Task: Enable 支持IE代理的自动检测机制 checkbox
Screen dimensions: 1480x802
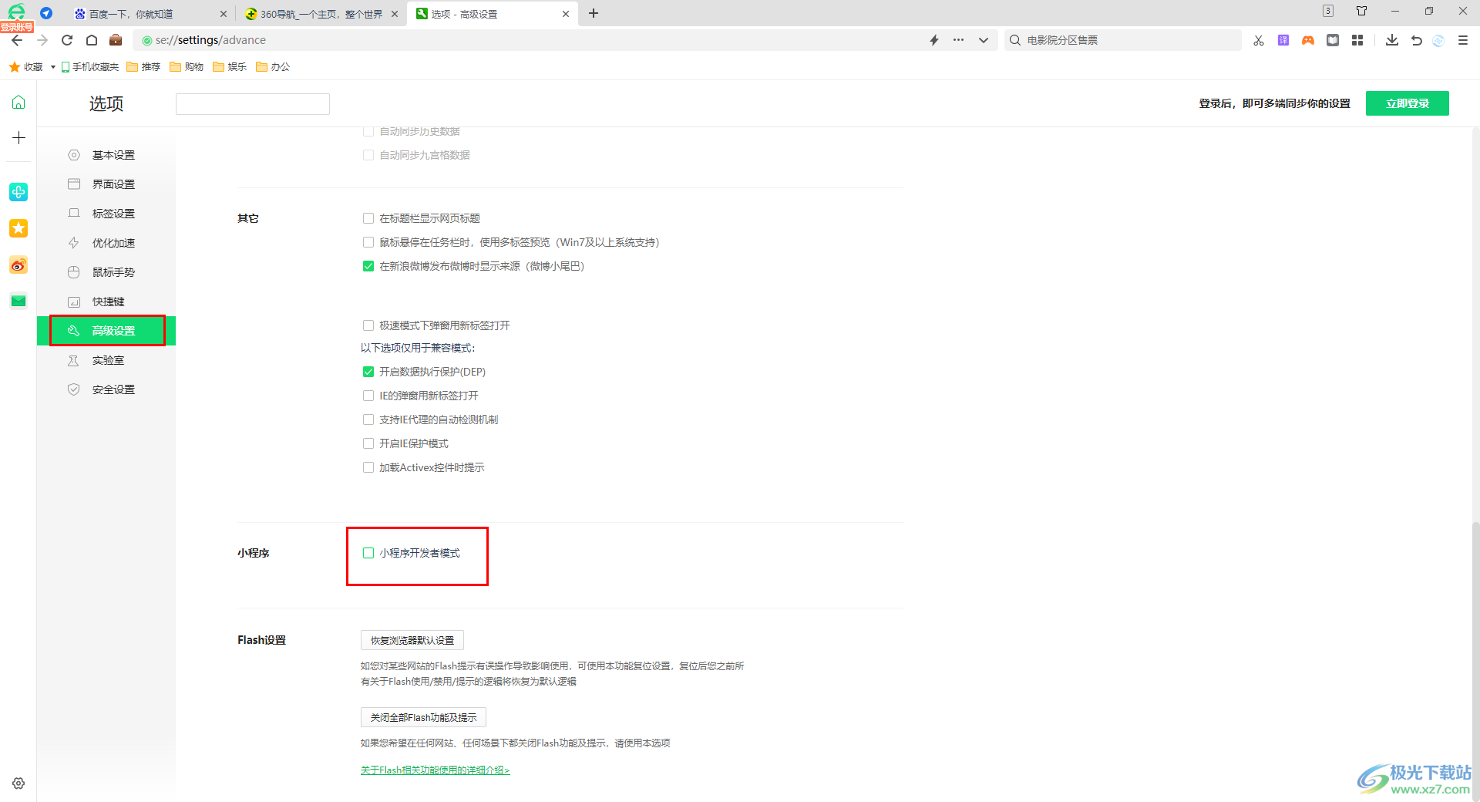Action: [x=368, y=420]
